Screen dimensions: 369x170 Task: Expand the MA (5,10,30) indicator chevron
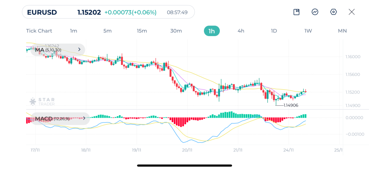79,49
